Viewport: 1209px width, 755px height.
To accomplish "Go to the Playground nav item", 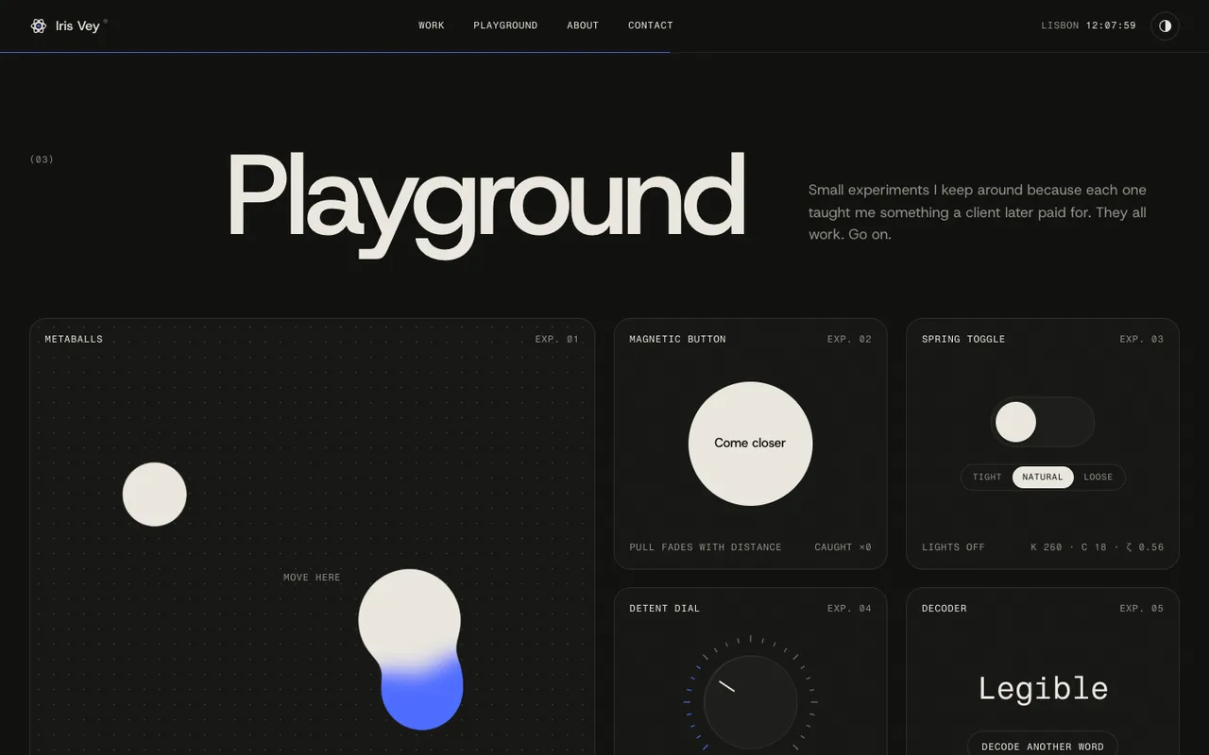I will coord(505,25).
